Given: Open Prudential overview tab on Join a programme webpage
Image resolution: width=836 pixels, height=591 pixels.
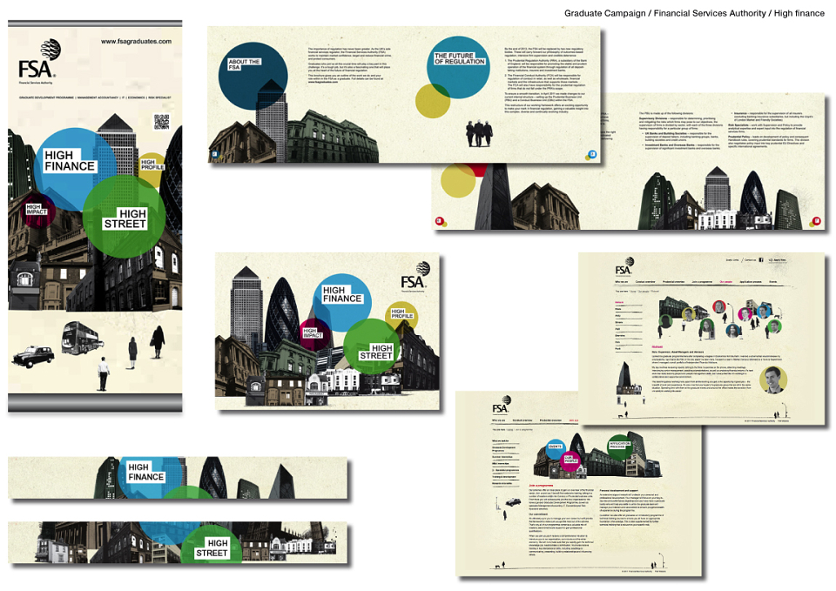Looking at the screenshot, I should click(550, 420).
